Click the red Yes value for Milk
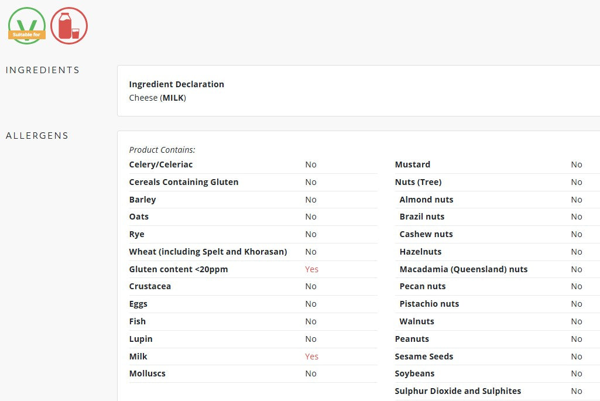Screen dimensions: 600x401 coord(311,357)
